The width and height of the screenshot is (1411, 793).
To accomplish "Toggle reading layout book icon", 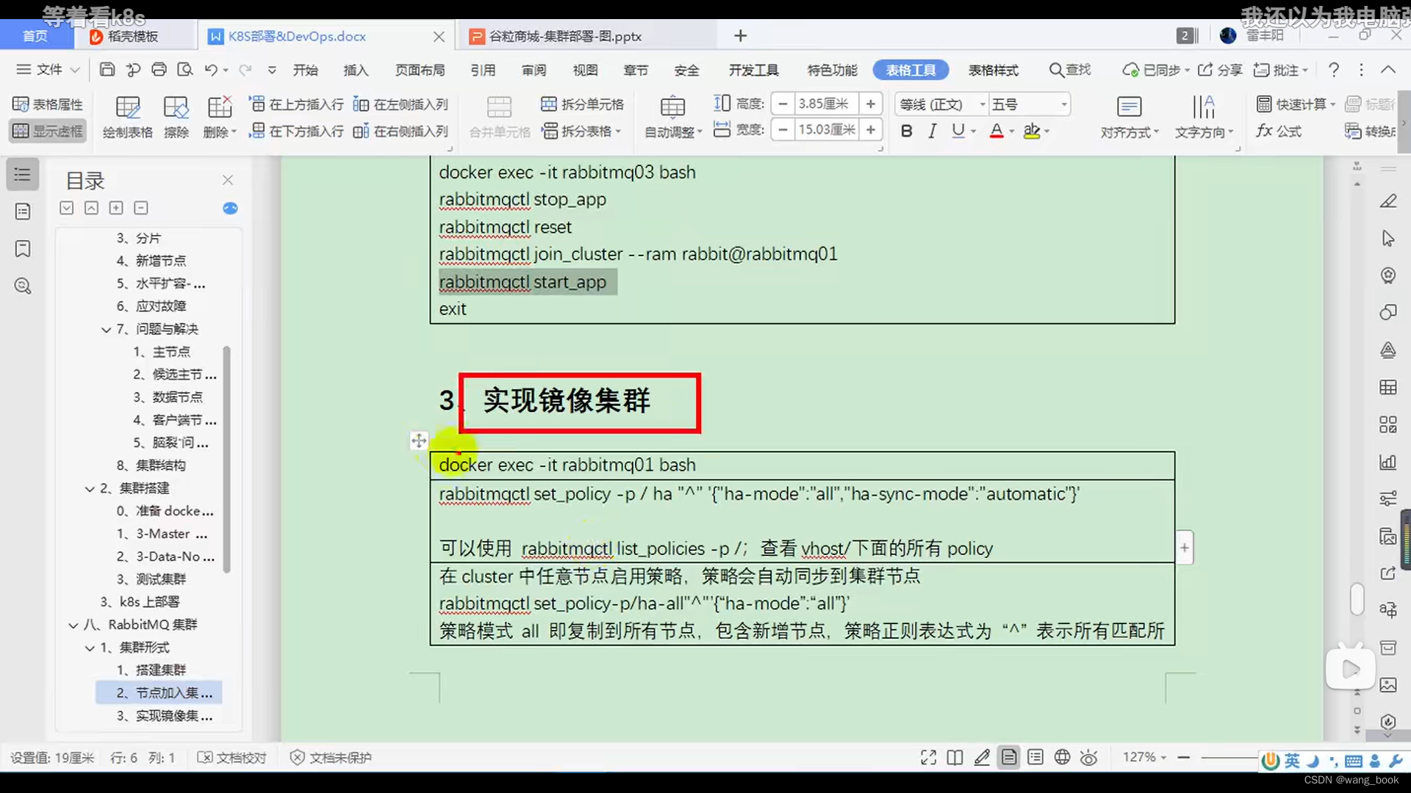I will 955,758.
